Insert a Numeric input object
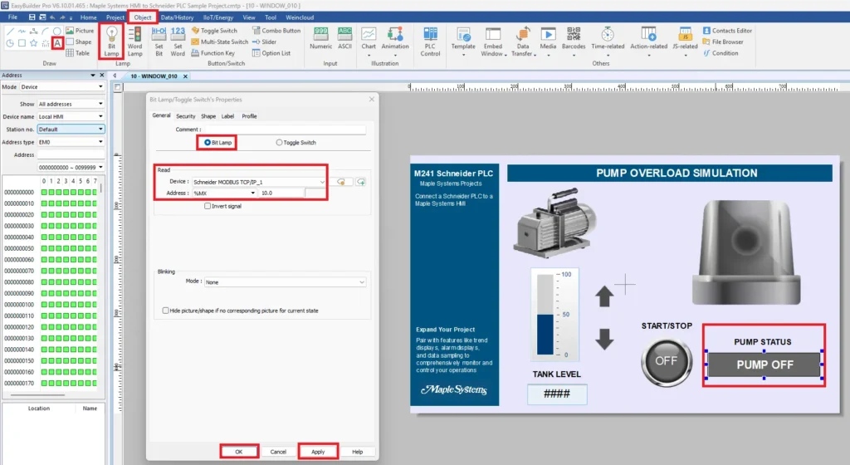Screen dimensions: 850x465 pyautogui.click(x=321, y=38)
